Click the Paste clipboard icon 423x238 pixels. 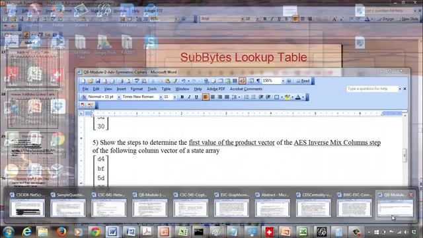(x=167, y=81)
